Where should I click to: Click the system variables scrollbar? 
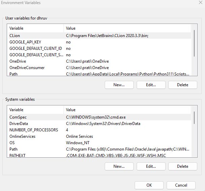coord(194,118)
